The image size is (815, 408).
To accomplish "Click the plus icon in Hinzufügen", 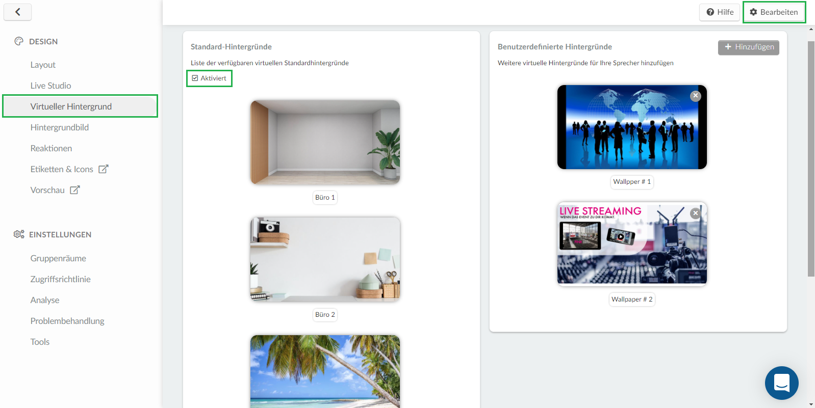I will tap(728, 47).
